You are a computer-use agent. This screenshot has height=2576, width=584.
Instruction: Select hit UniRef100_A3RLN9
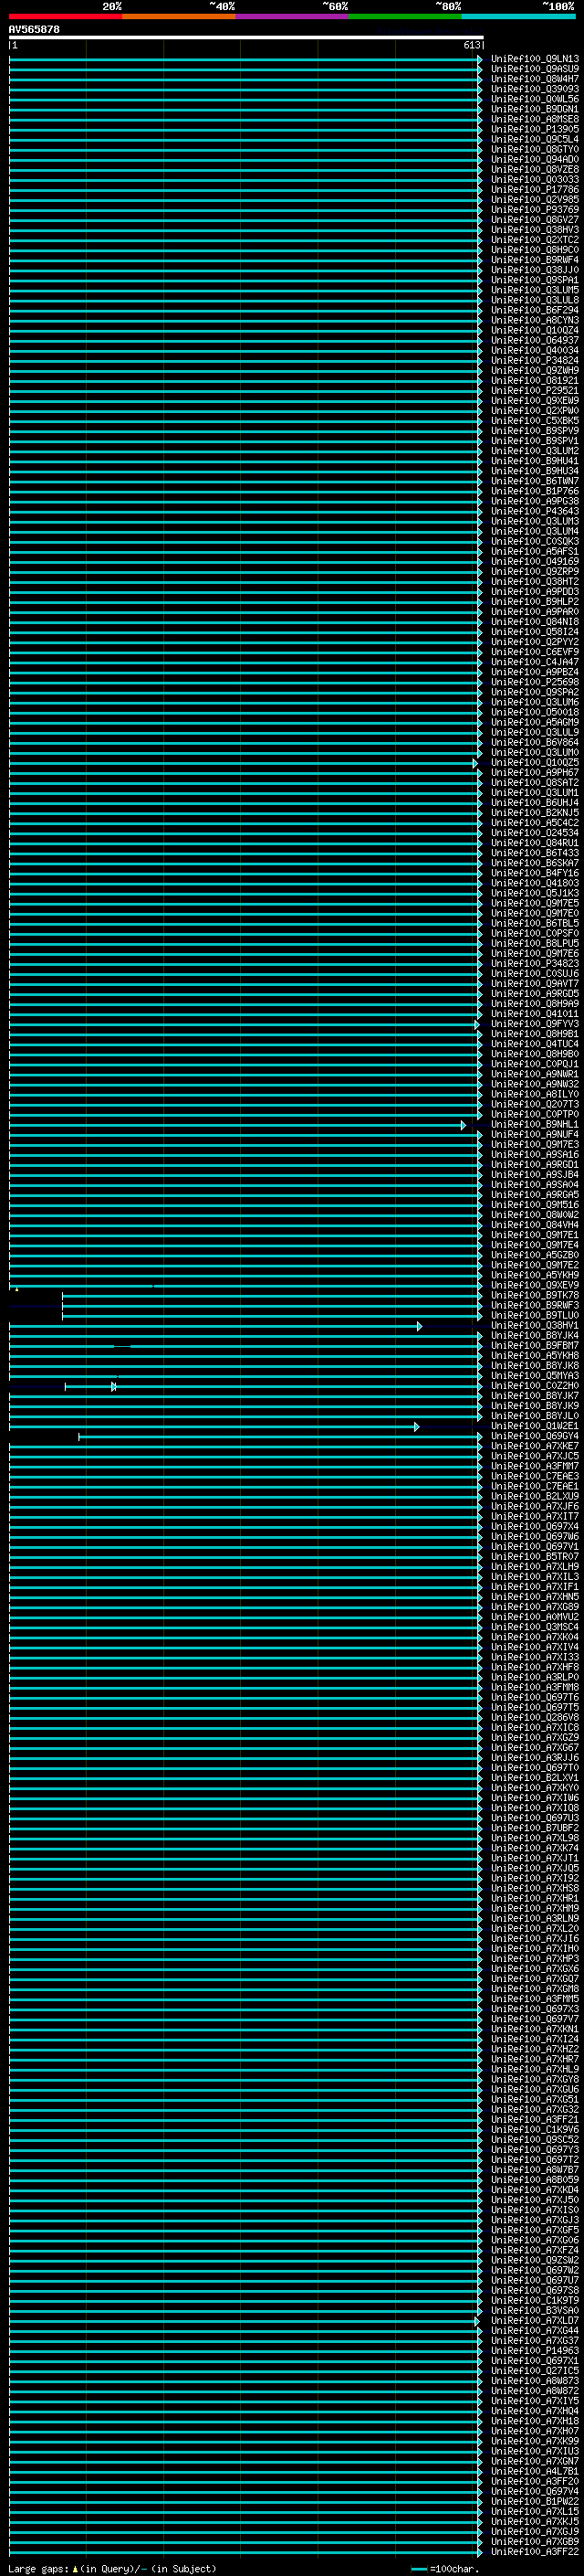click(x=535, y=1919)
